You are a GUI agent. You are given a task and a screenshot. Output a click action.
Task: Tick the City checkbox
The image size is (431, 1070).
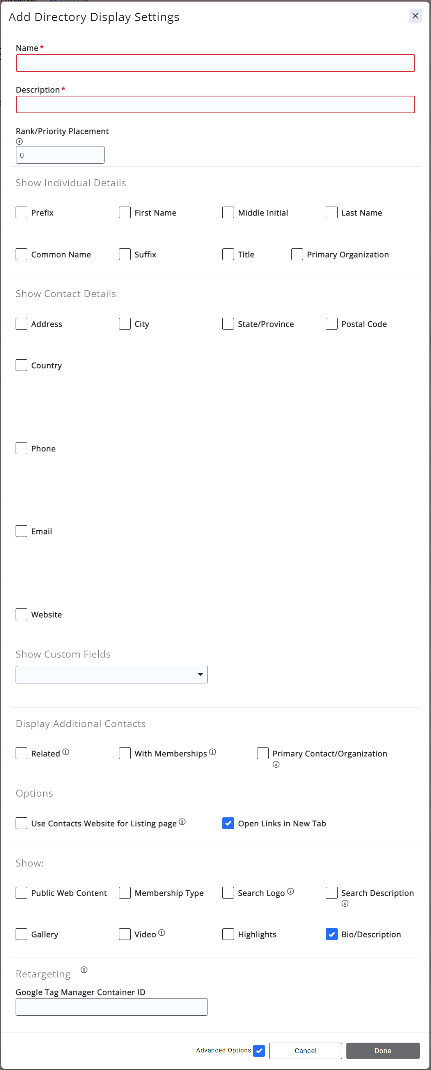pyautogui.click(x=125, y=324)
